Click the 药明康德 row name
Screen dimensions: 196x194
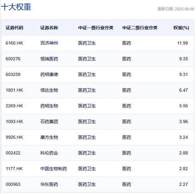click(49, 75)
